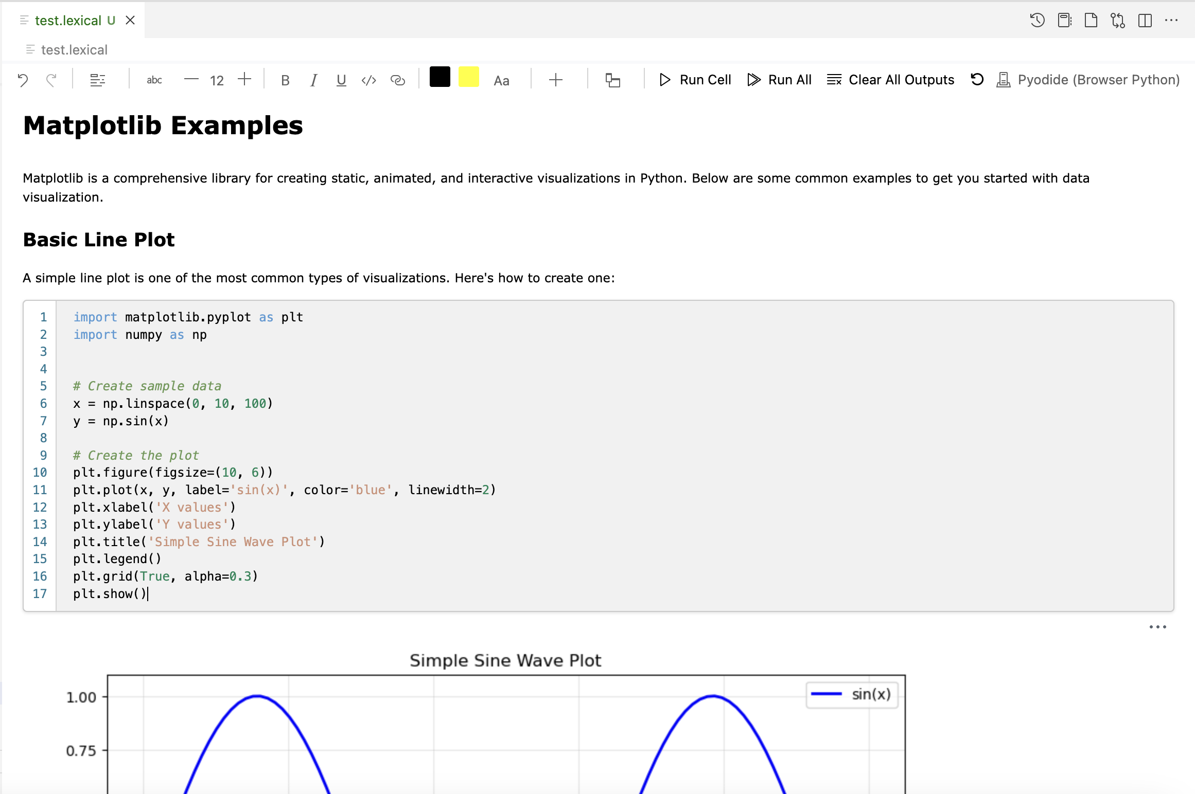Open the block type alignment dropdown

(98, 80)
